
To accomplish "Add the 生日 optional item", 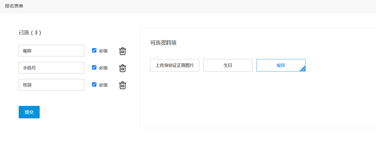I will pyautogui.click(x=228, y=65).
